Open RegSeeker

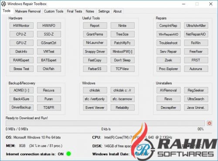(x=196, y=90)
